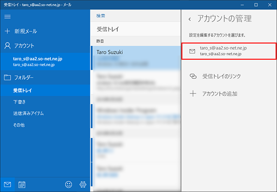Open the 受信トレイ folder
277x192 pixels.
click(x=23, y=90)
